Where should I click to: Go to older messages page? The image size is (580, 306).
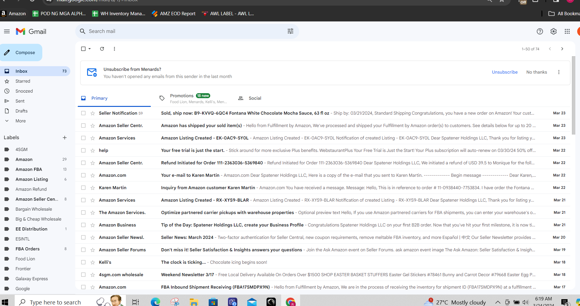562,49
